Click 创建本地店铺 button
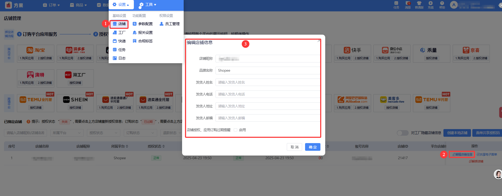Viewport: 502px width, 196px height. (x=457, y=133)
